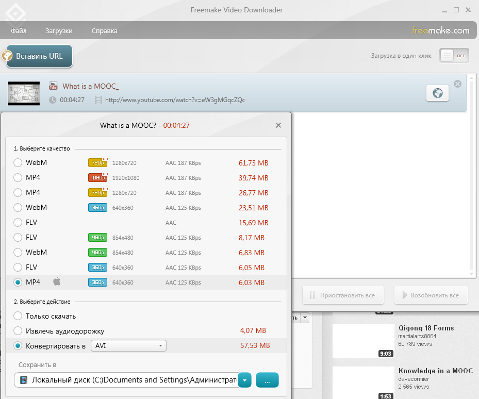This screenshot has width=479, height=399.
Task: Open the Загрузки menu
Action: 59,30
